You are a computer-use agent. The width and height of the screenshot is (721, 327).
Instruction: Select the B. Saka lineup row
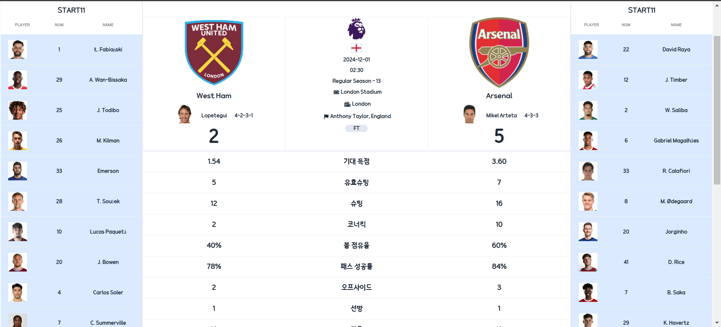(x=641, y=292)
